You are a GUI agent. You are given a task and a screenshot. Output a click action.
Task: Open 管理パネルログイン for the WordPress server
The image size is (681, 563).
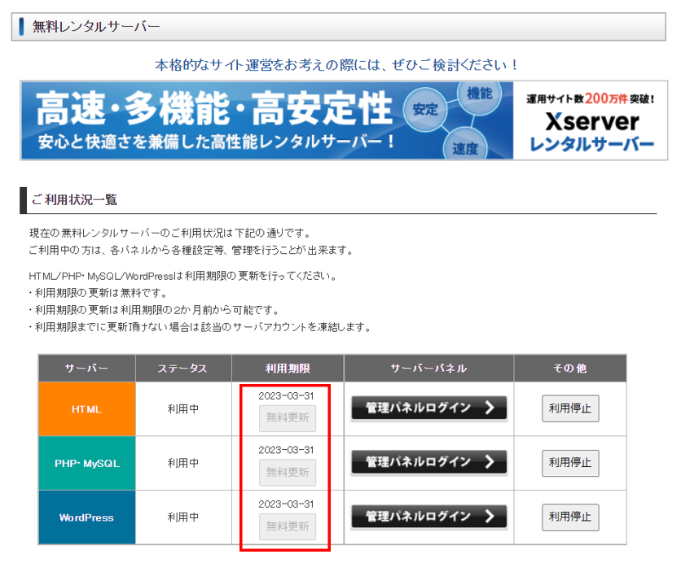(x=428, y=517)
